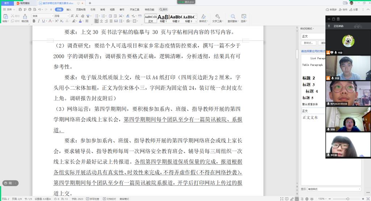Screen dimensions: 371x201
Task: Select 标题 4 in styles list
Action: [x=312, y=91]
